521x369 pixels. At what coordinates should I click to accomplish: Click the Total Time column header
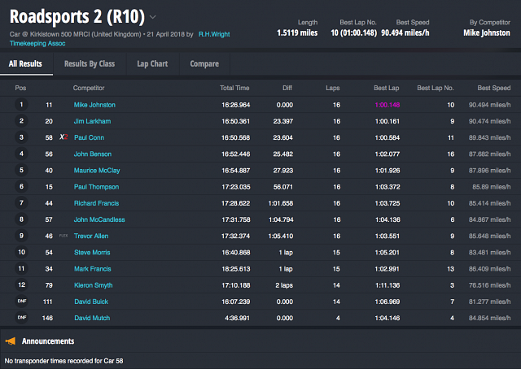(x=234, y=88)
